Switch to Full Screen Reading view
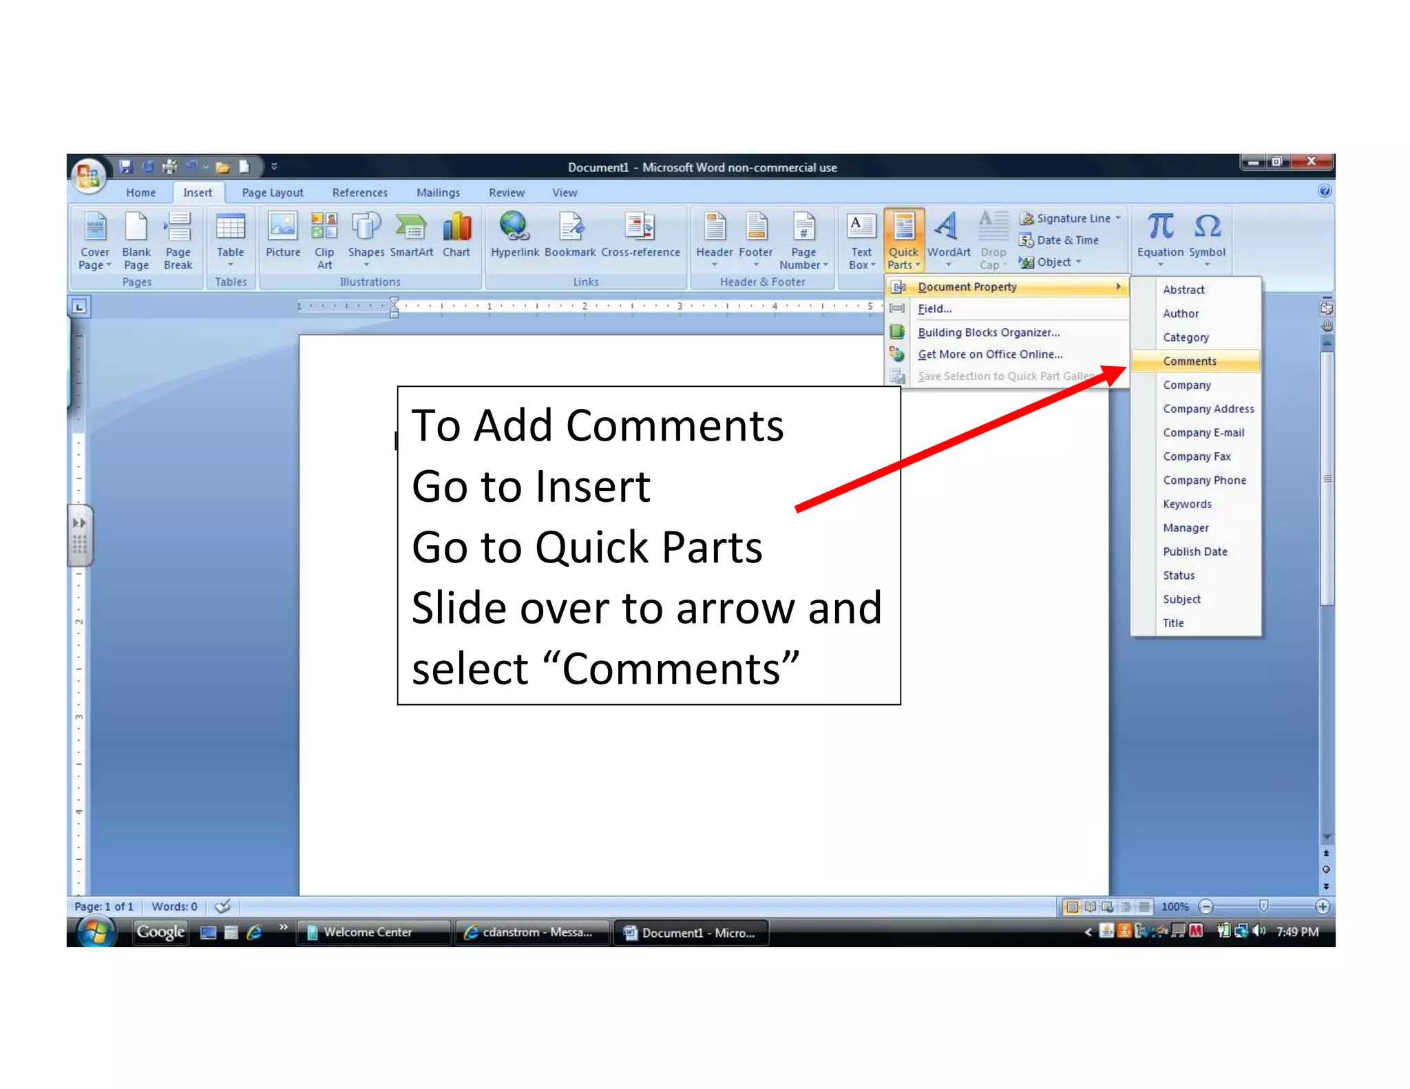1410x1089 pixels. [1090, 907]
